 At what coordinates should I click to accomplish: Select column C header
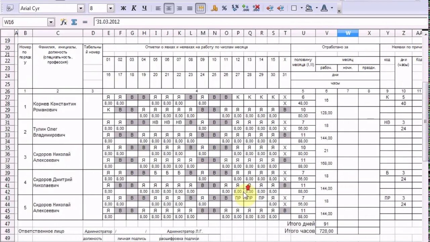(58, 33)
